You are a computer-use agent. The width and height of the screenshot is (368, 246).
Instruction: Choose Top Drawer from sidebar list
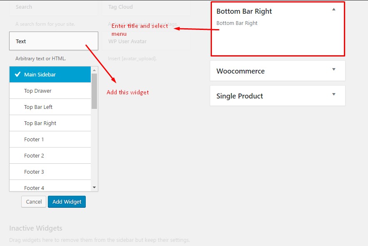[x=50, y=91]
